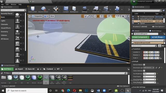Click the Cloud Speed value field
This screenshot has height=93, width=166.
(x=149, y=76)
